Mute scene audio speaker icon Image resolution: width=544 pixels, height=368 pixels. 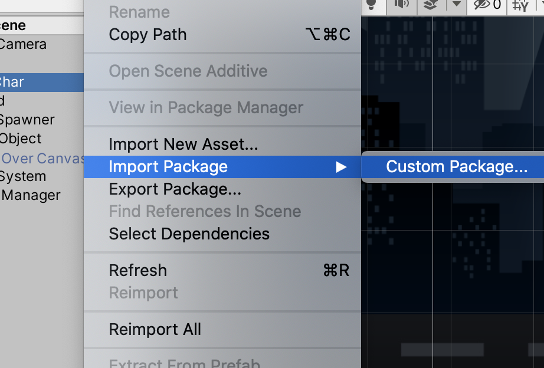click(x=402, y=5)
